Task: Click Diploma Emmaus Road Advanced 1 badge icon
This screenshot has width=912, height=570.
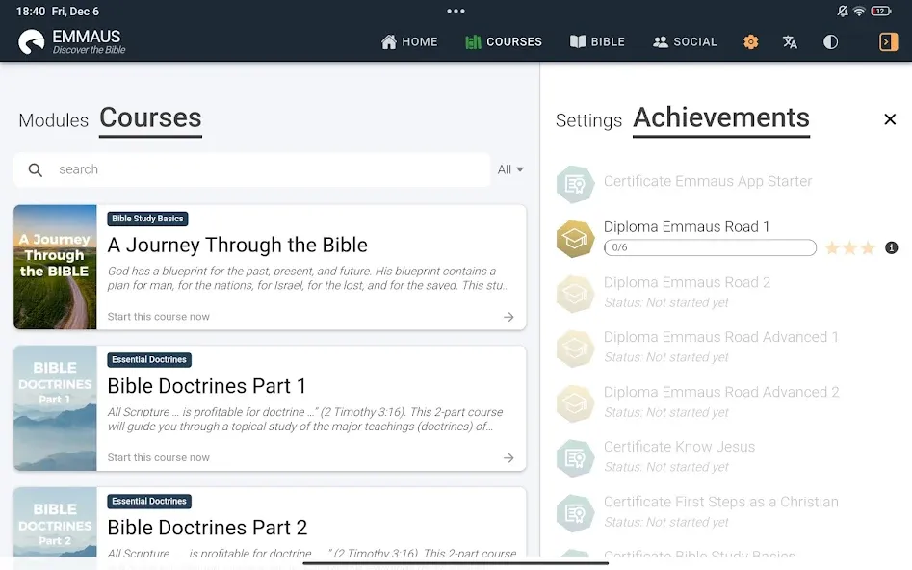Action: click(x=575, y=349)
